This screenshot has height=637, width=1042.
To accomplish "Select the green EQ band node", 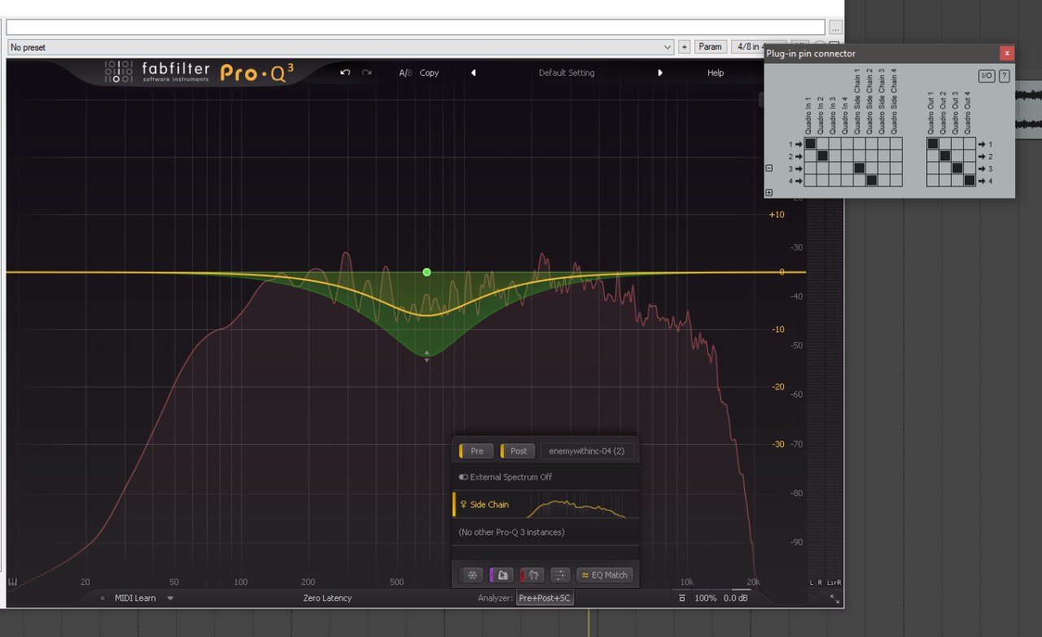I will point(427,272).
